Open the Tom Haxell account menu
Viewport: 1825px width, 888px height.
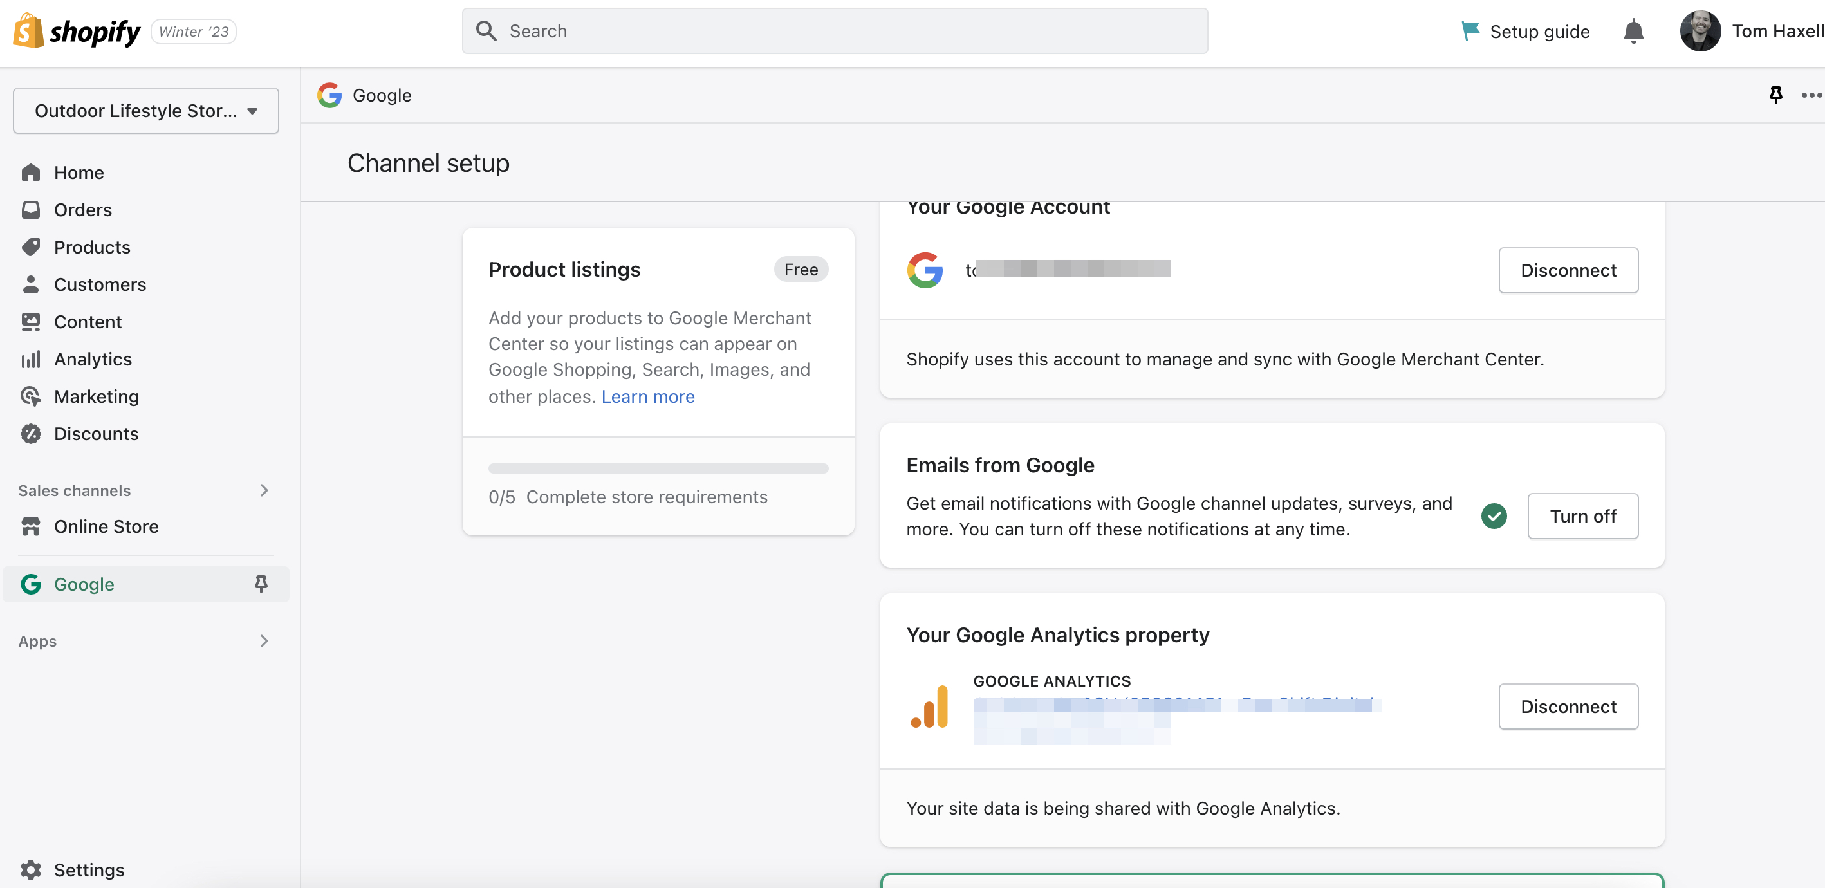1752,31
